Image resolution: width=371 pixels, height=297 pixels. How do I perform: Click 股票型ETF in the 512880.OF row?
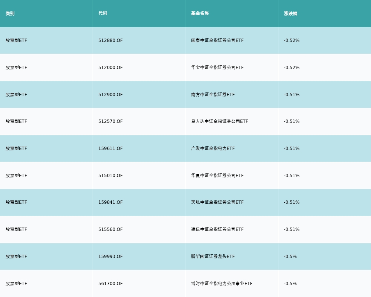click(16, 40)
